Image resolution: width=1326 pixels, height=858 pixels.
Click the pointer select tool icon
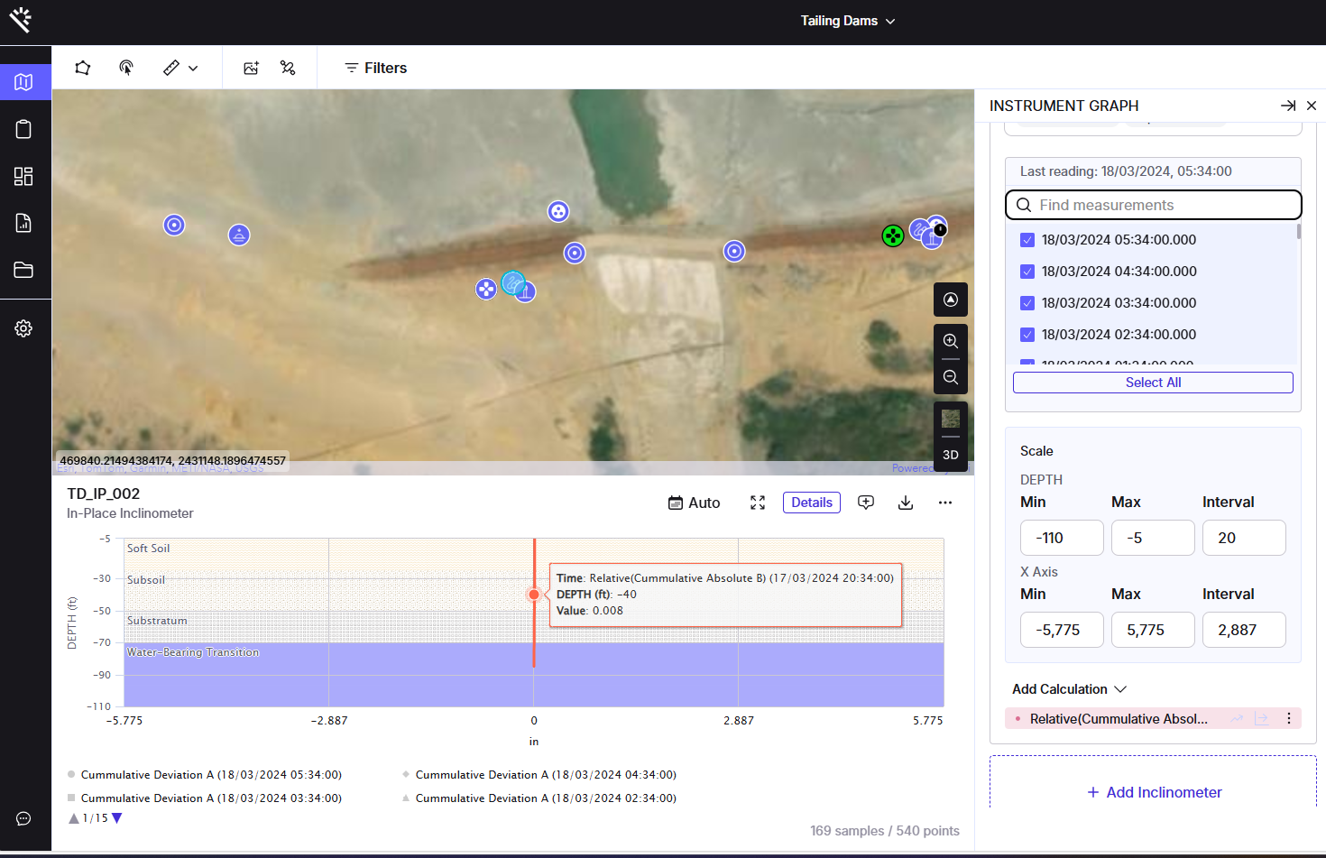tap(126, 68)
